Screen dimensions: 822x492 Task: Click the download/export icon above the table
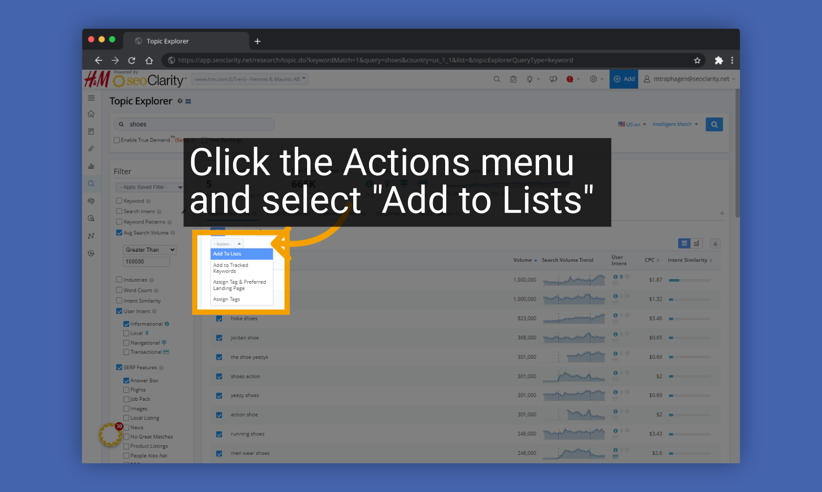coord(715,243)
